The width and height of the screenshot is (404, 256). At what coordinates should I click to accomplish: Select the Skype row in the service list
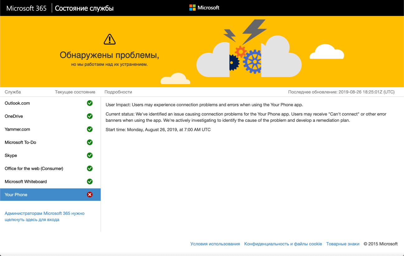pos(37,155)
